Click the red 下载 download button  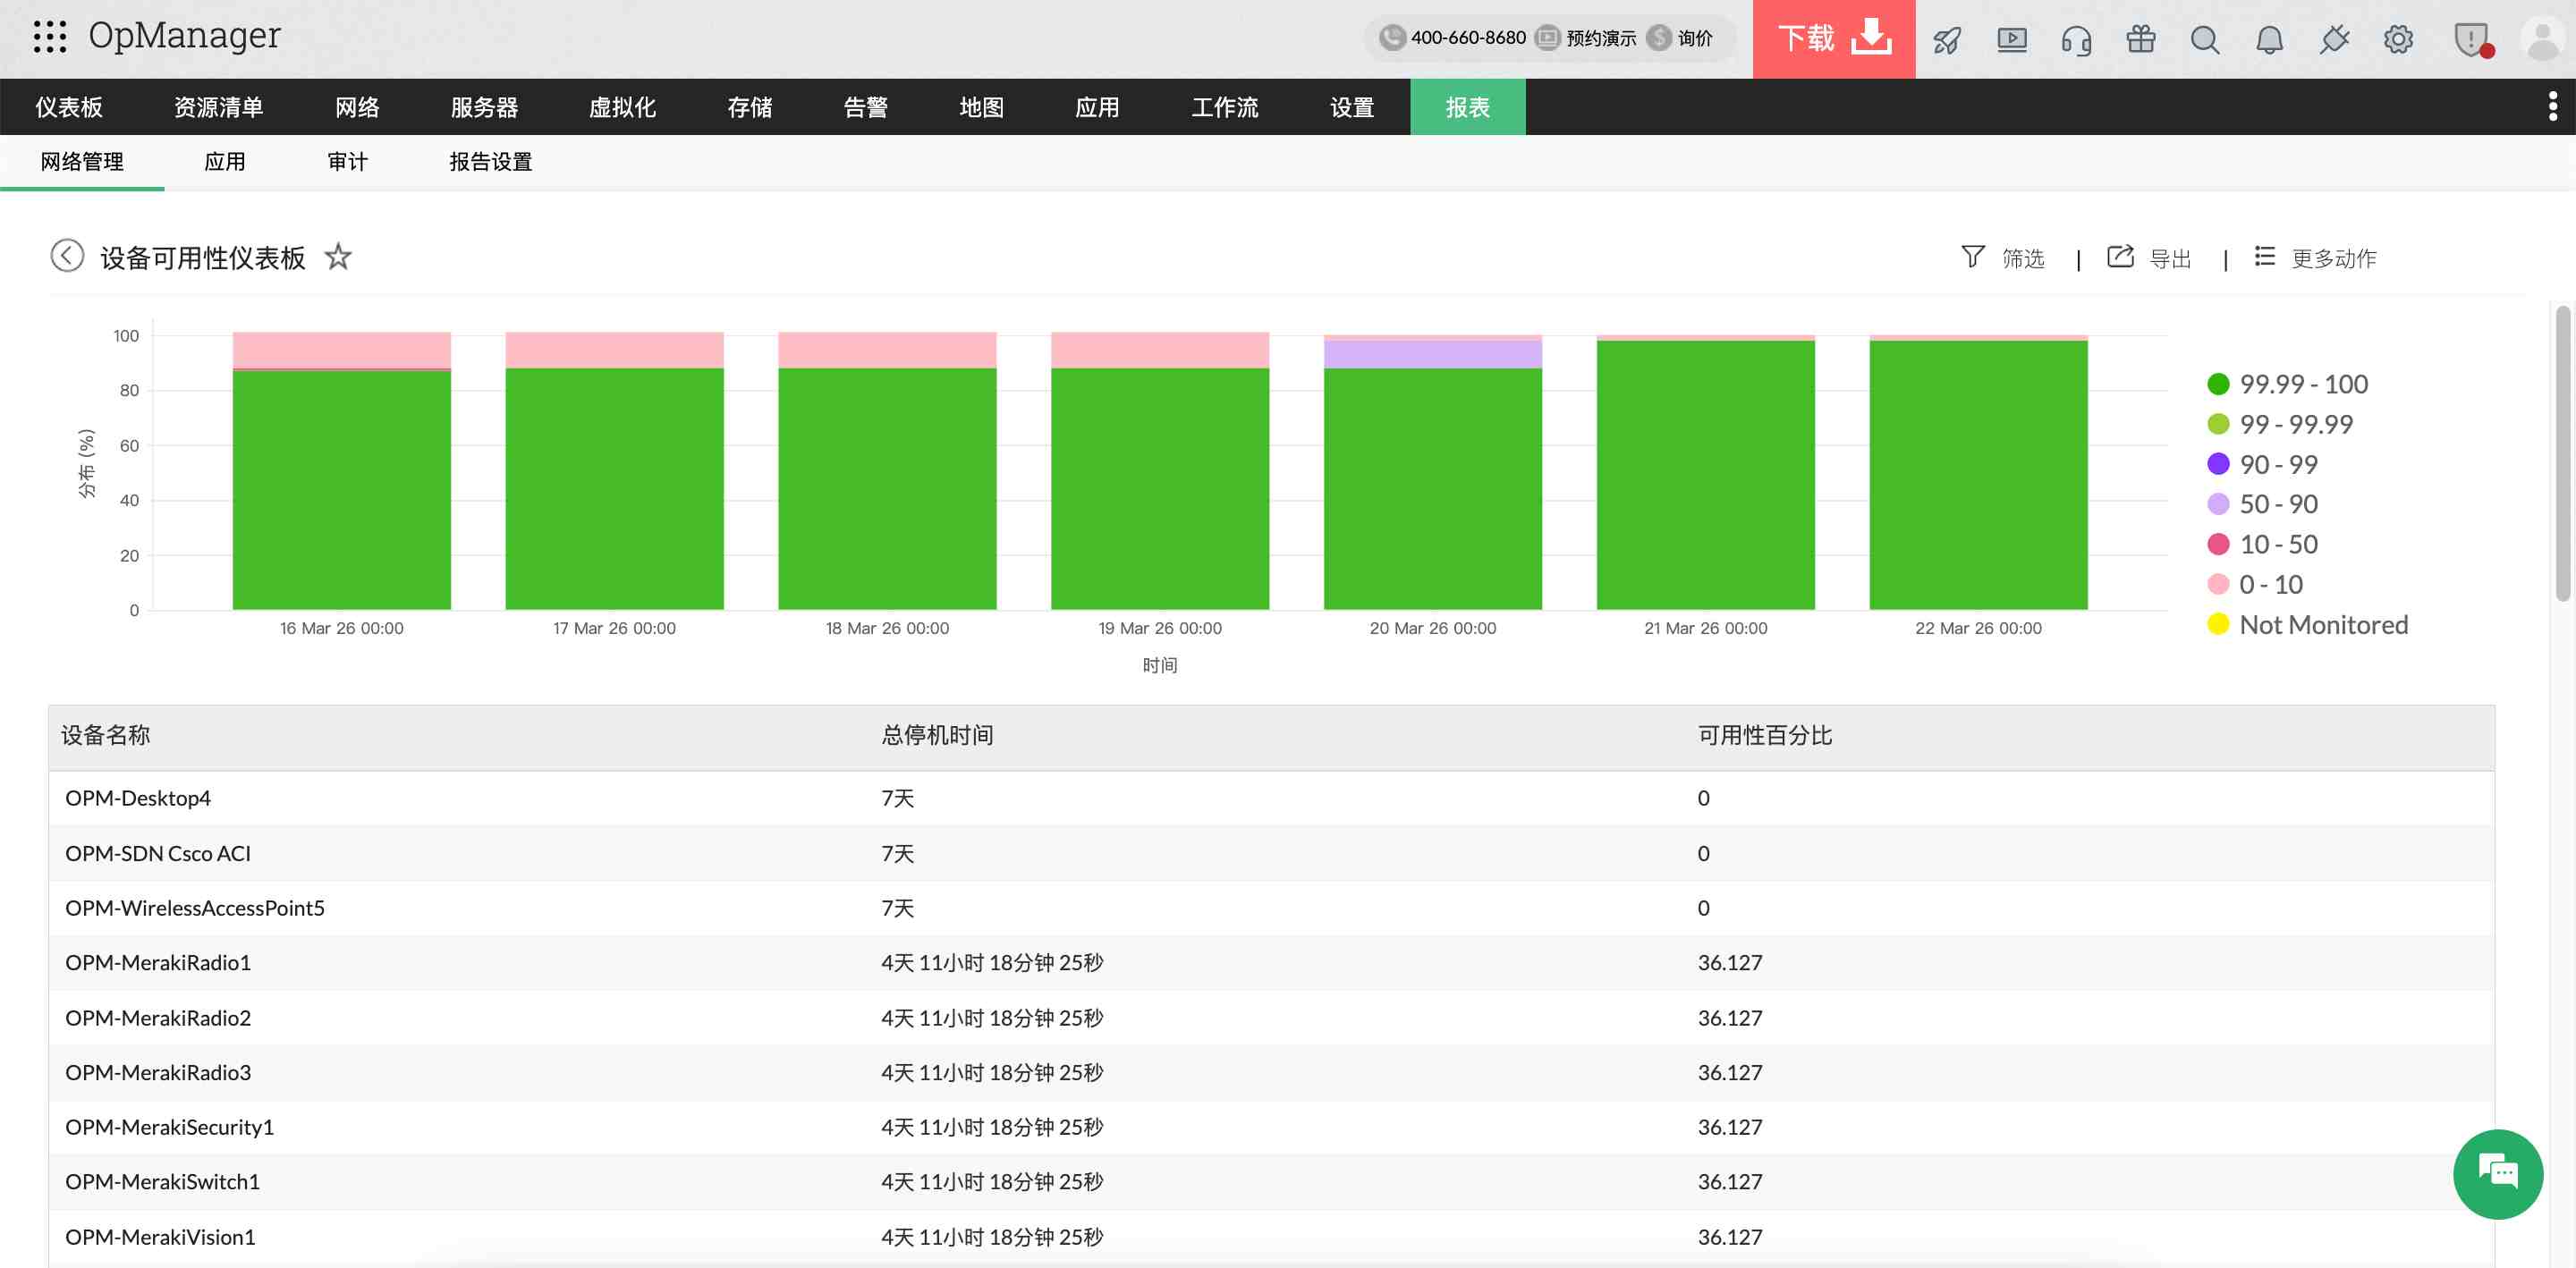point(1833,39)
